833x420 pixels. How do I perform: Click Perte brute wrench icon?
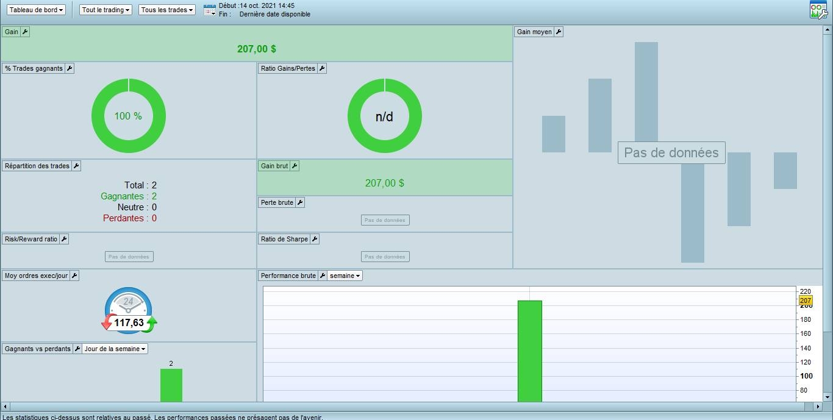tap(300, 202)
